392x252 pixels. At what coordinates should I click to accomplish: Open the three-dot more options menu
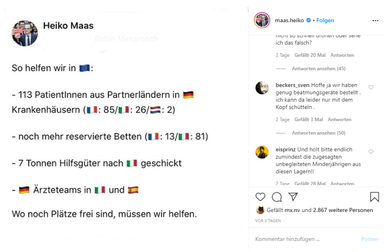tap(376, 20)
